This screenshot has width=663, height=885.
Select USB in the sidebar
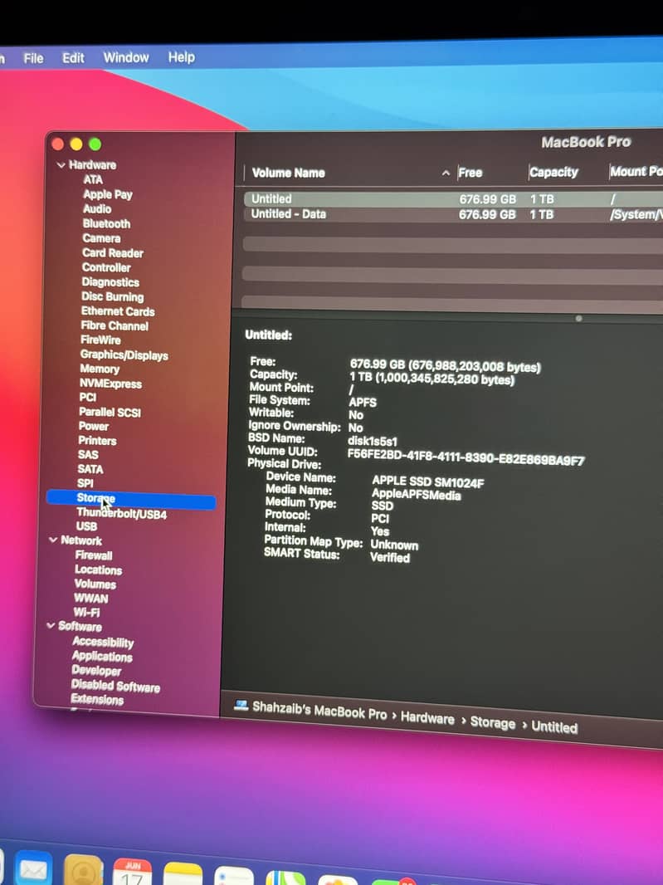(87, 526)
